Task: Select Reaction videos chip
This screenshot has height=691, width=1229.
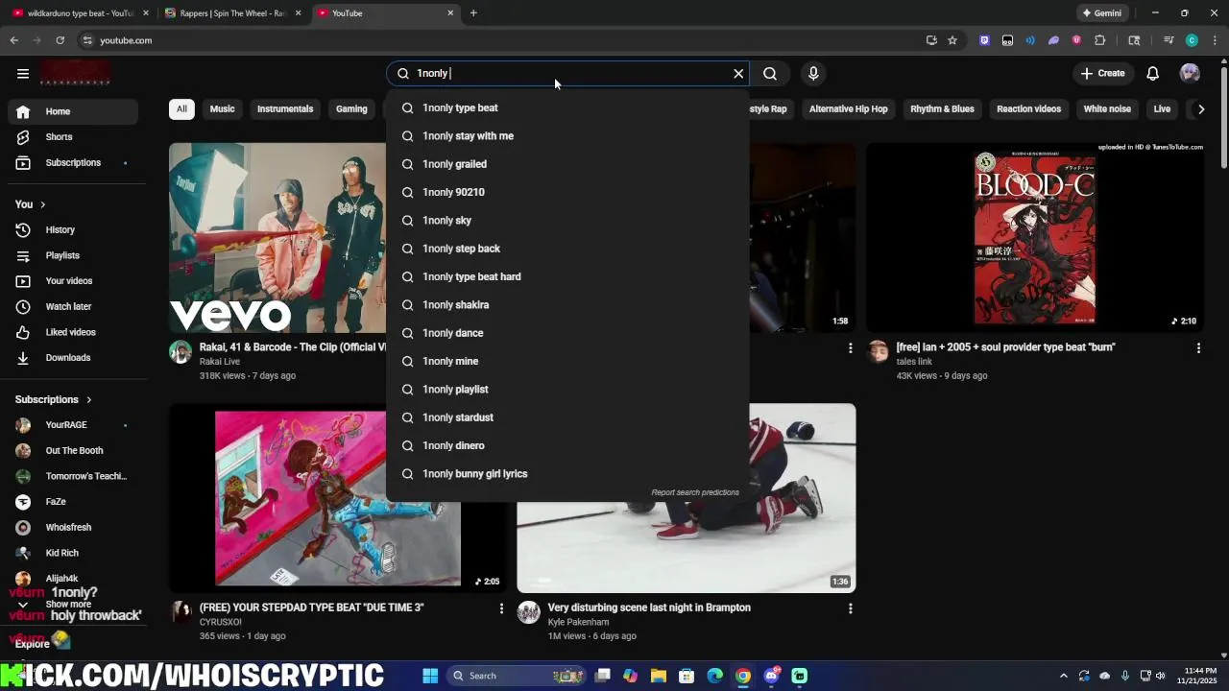Action: (1028, 108)
